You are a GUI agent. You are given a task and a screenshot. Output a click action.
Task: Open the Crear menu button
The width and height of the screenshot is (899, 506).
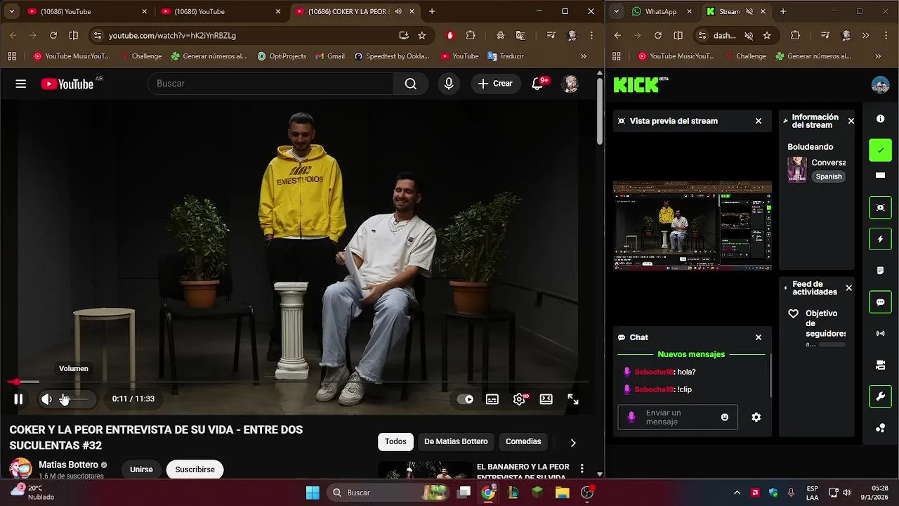495,84
